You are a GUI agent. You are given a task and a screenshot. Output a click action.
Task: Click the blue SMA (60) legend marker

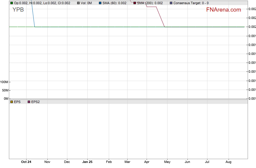click(x=100, y=3)
